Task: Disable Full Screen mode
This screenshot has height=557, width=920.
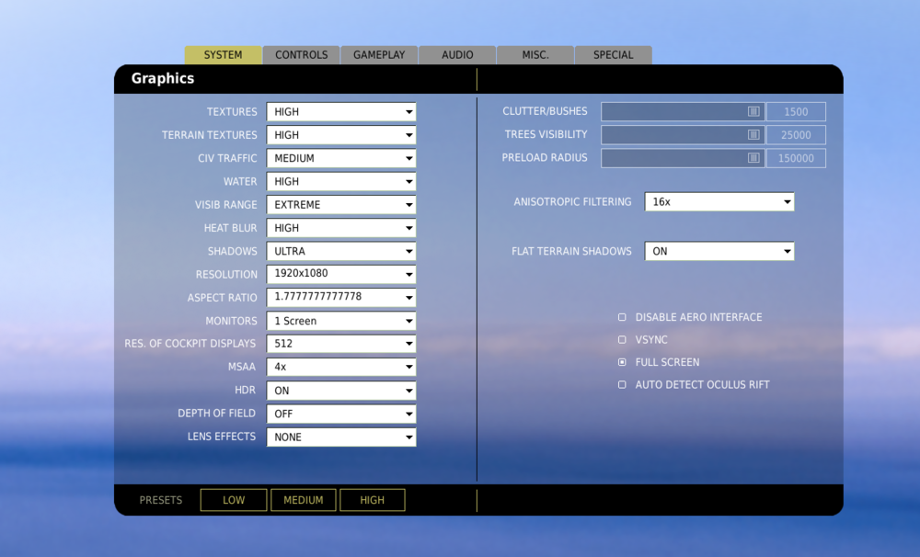Action: point(622,362)
